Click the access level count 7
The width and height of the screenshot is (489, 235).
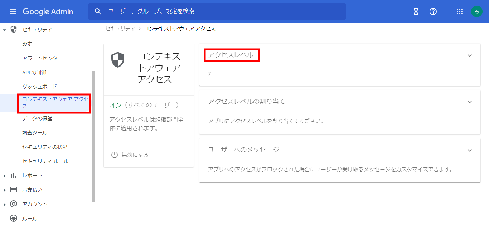[x=209, y=74]
